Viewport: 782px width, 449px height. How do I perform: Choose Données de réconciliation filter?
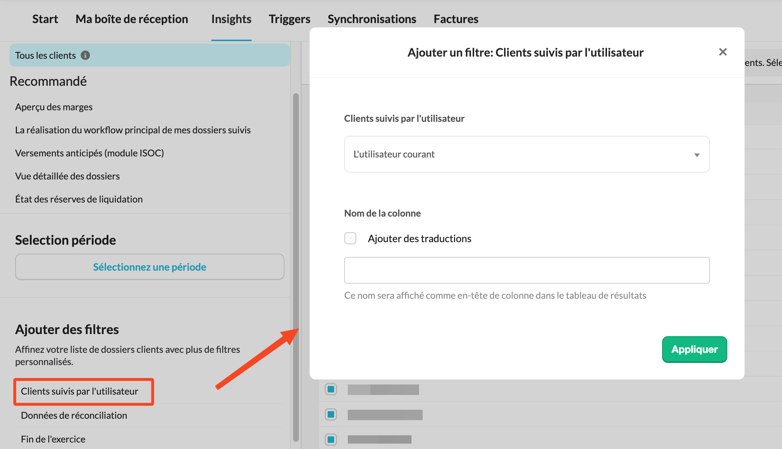pyautogui.click(x=74, y=415)
